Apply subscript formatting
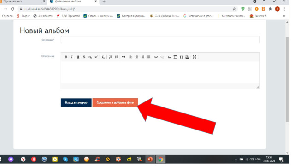The height and width of the screenshot is (166, 295). tap(90, 57)
